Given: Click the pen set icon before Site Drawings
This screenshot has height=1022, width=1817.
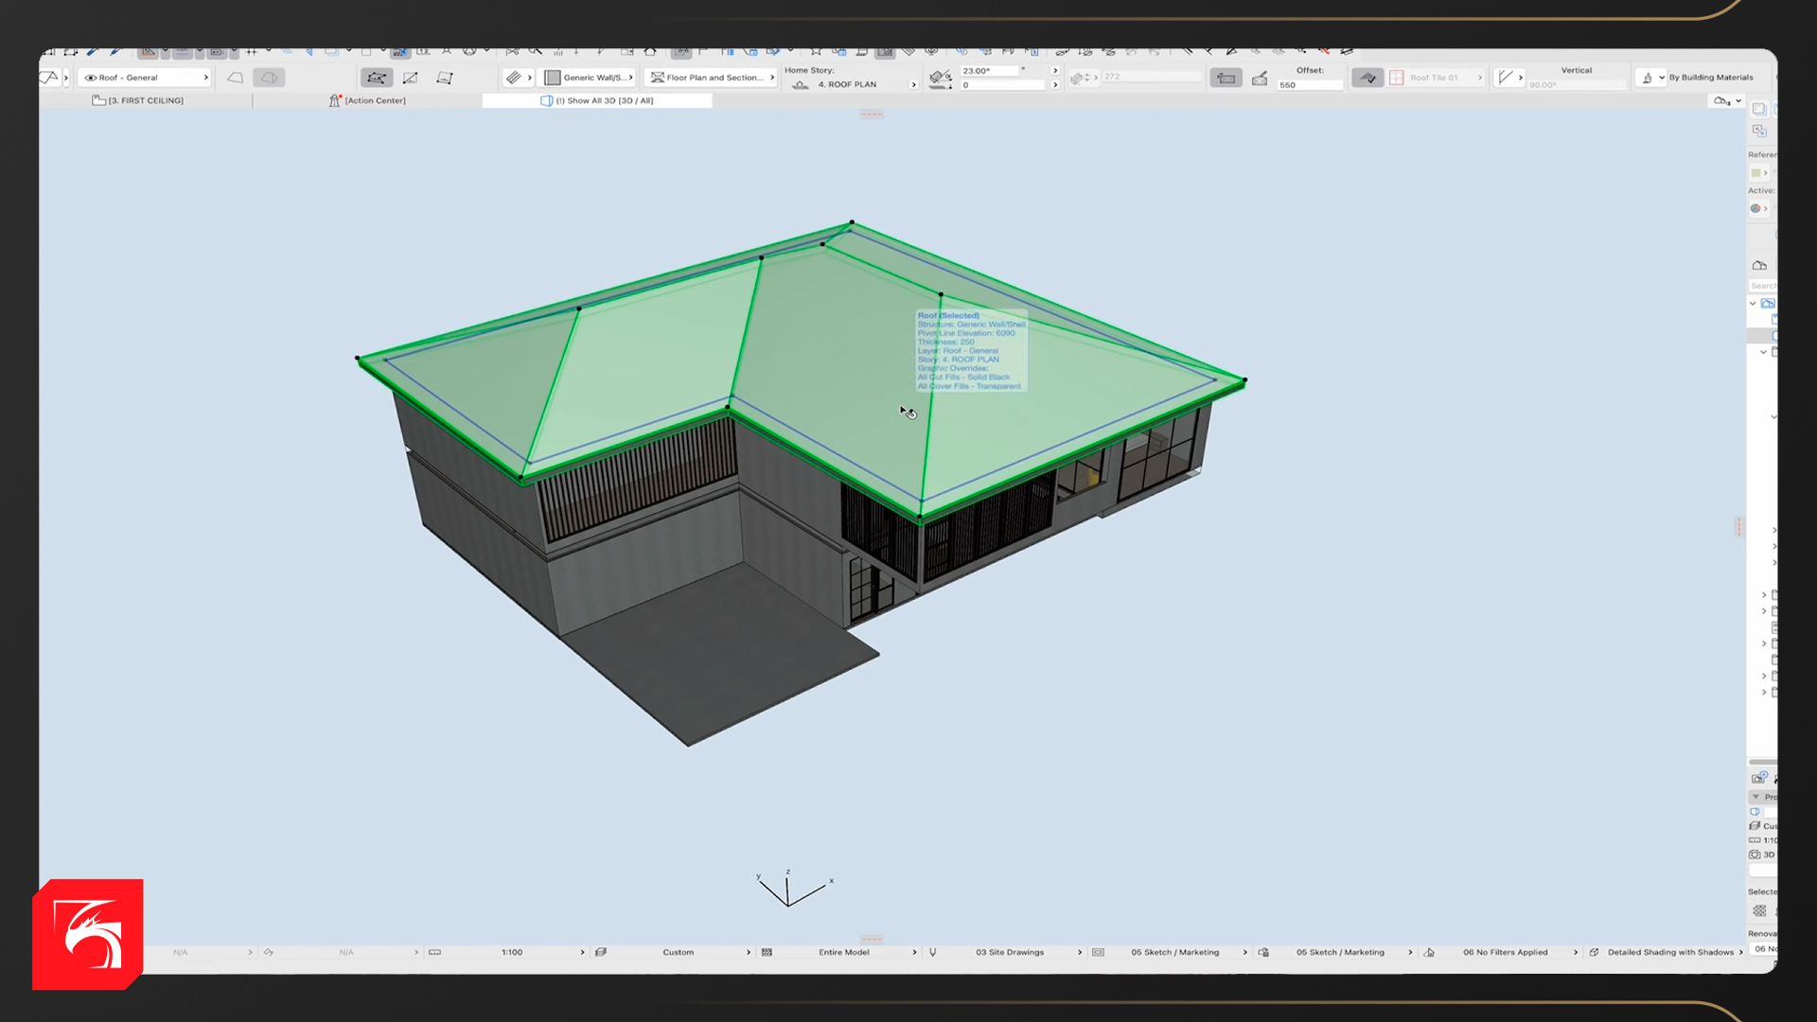Looking at the screenshot, I should 932,952.
